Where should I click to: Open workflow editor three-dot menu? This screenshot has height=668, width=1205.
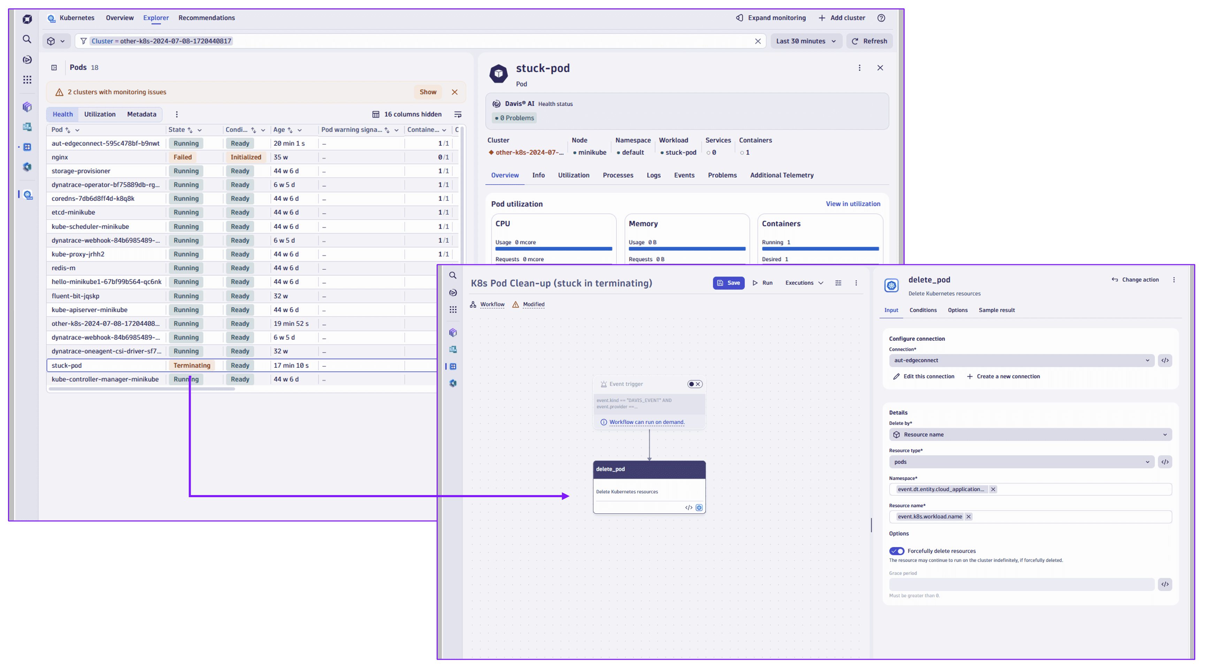click(x=856, y=283)
